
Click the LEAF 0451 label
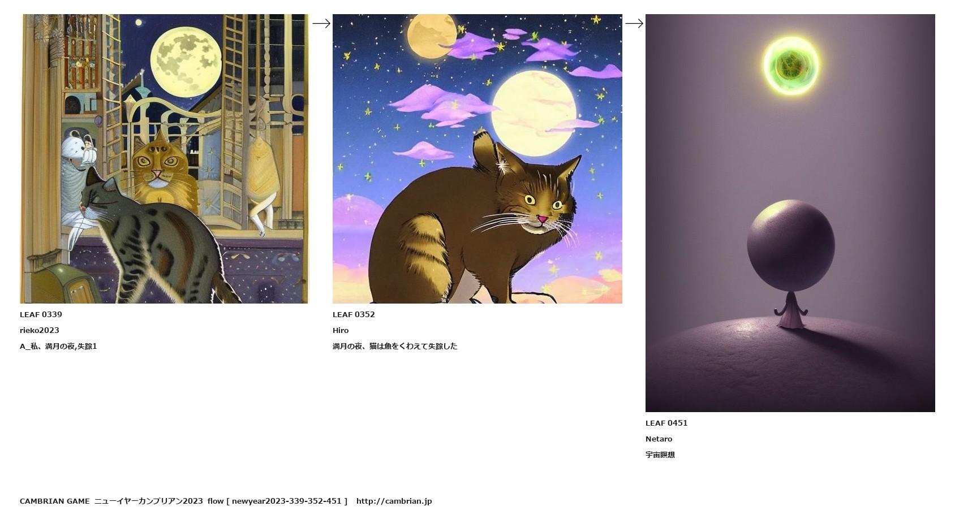tap(666, 423)
